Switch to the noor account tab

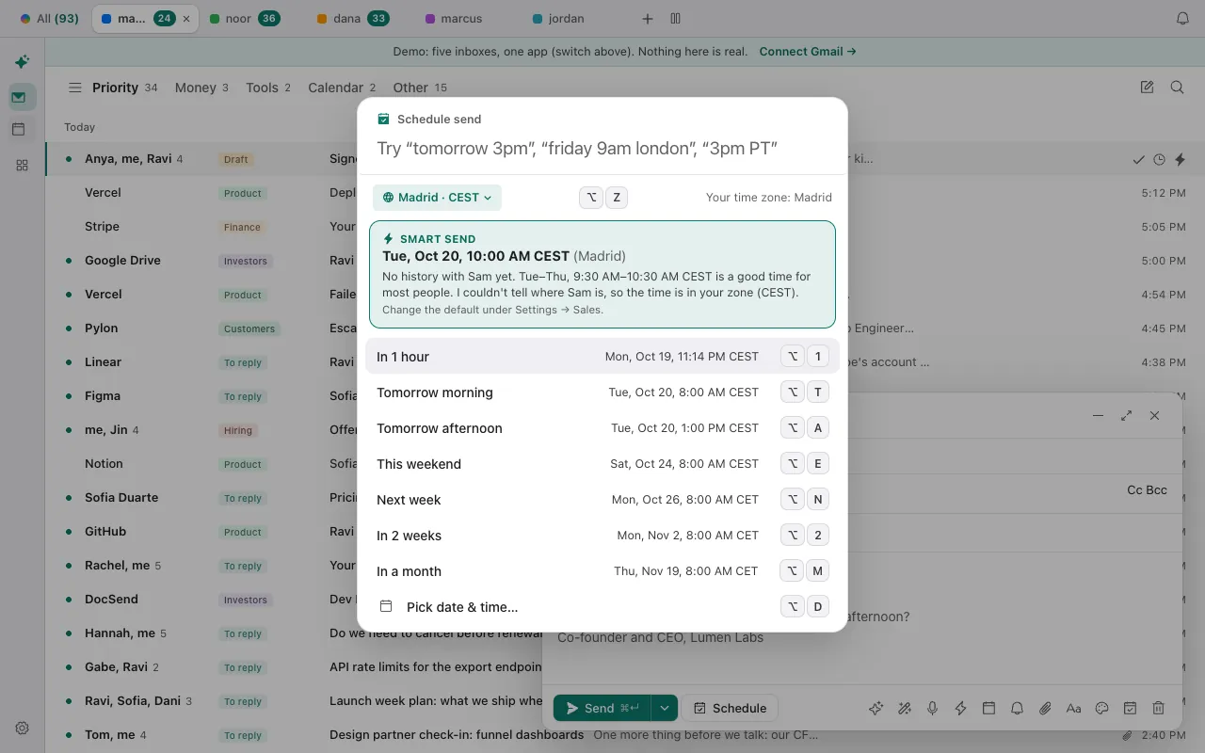tap(245, 19)
